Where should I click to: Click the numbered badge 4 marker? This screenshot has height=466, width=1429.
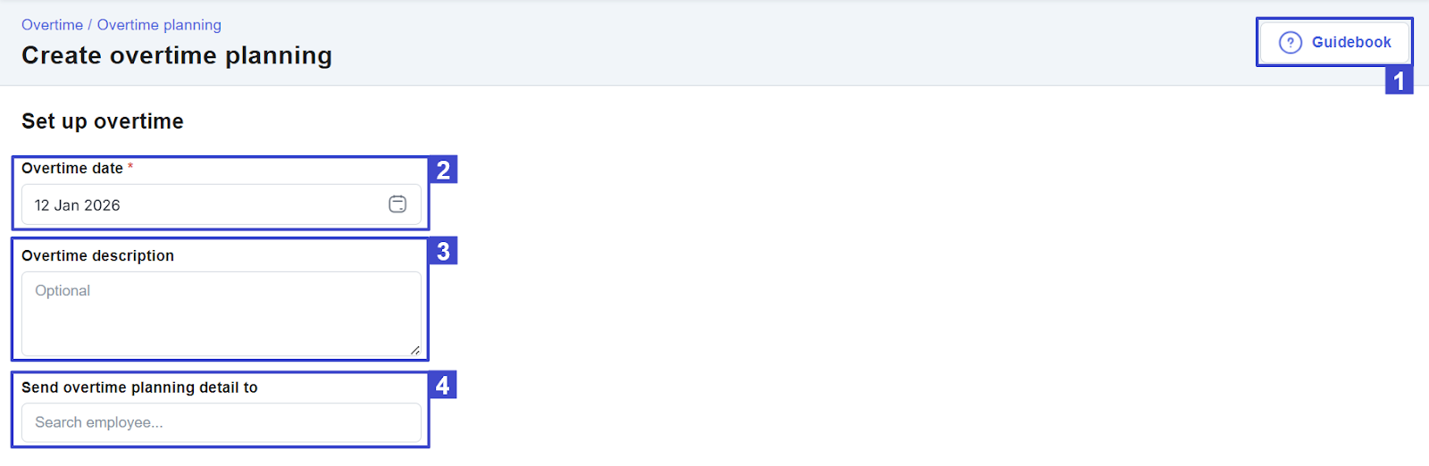(x=443, y=385)
